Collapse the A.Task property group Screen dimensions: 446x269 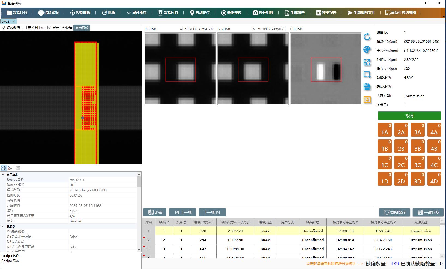[x=3, y=174]
